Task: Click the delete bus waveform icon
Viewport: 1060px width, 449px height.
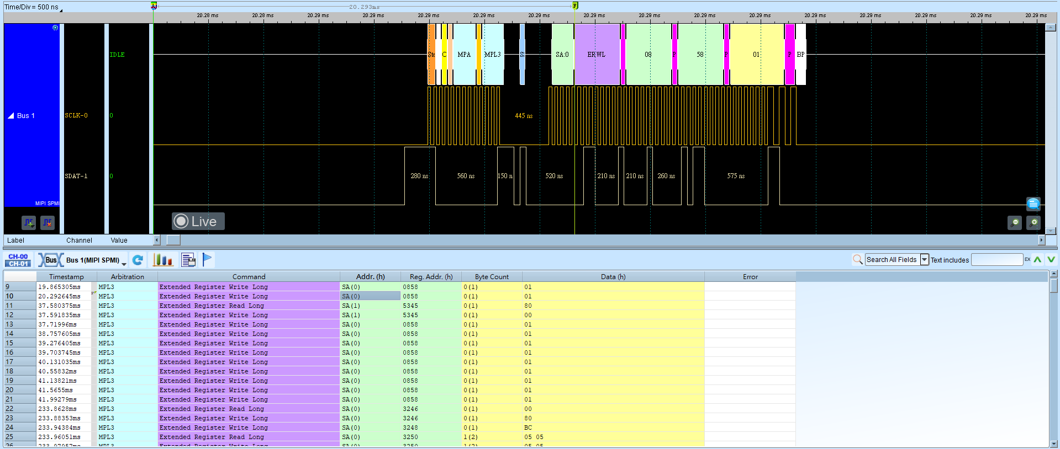Action: click(48, 223)
